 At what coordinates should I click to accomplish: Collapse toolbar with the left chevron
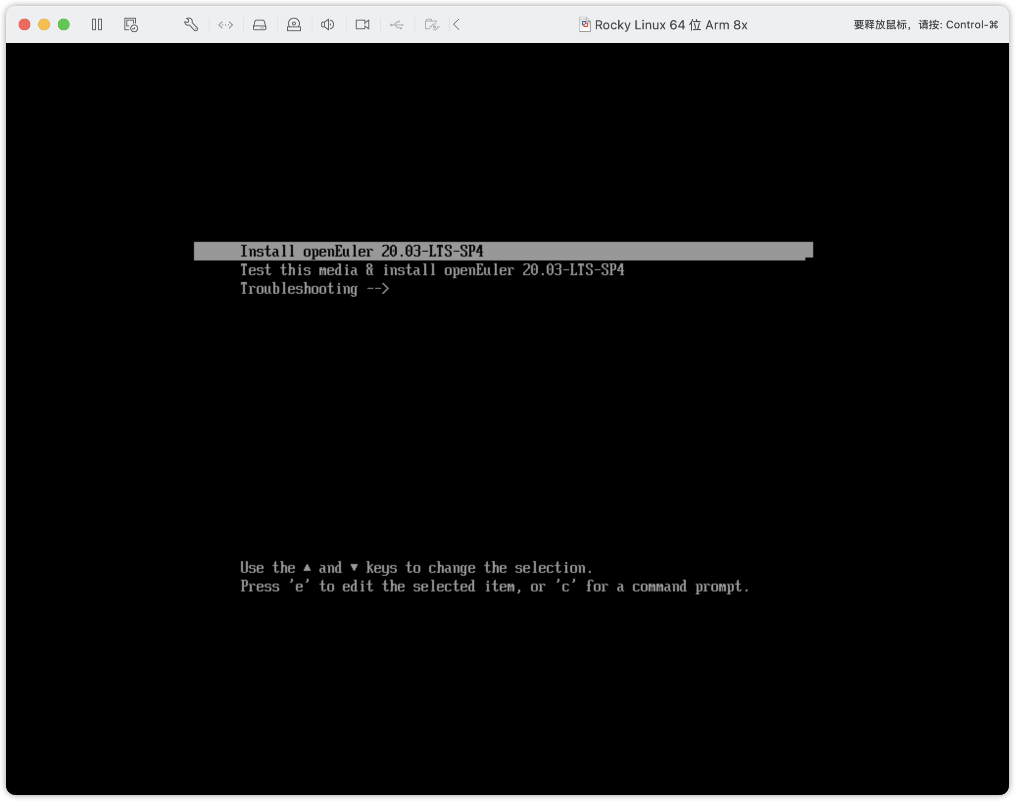coord(457,24)
